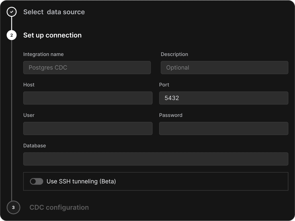The width and height of the screenshot is (295, 221).
Task: Click the step 3 number circle
Action: point(13,207)
